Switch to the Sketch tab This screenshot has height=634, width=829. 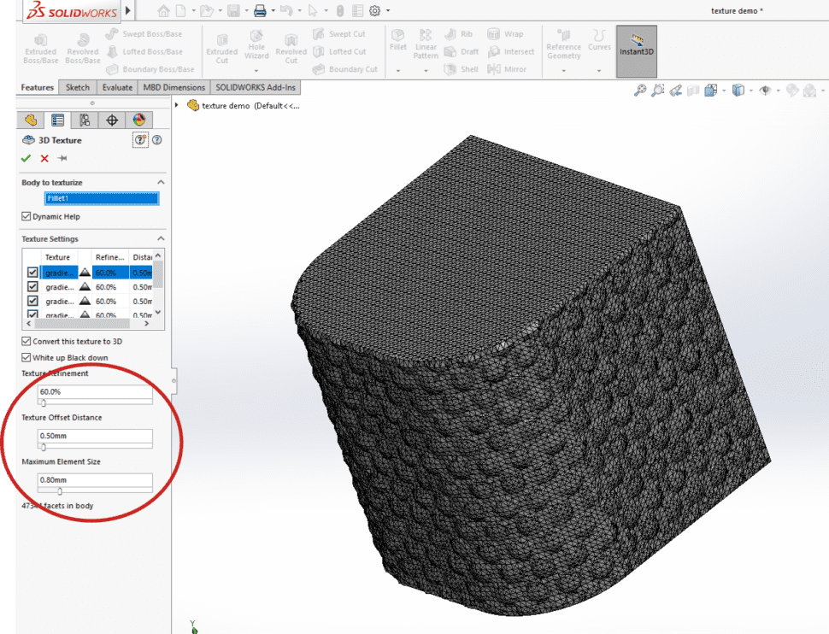(x=77, y=86)
